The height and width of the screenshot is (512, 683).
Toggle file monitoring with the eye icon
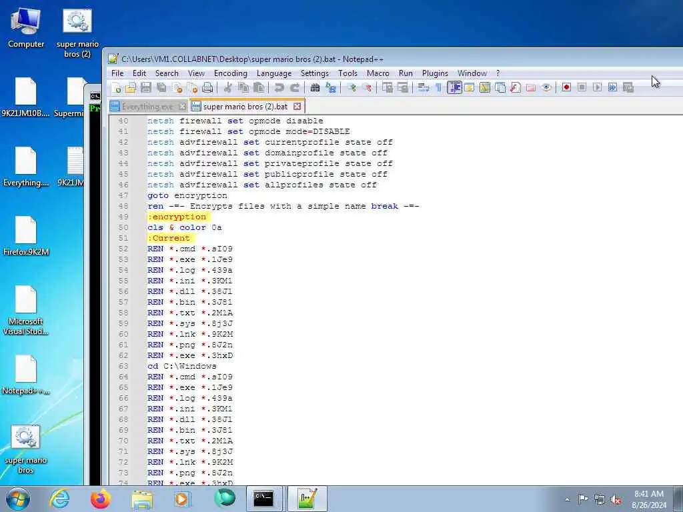click(x=546, y=87)
